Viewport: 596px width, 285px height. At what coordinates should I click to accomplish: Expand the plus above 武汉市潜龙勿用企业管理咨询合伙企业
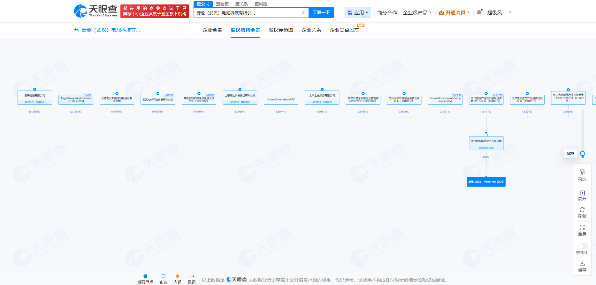click(363, 94)
